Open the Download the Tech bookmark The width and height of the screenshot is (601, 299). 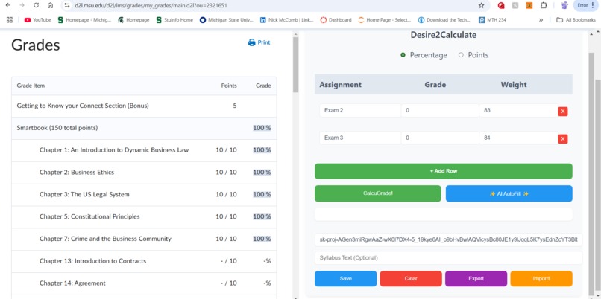pos(444,20)
